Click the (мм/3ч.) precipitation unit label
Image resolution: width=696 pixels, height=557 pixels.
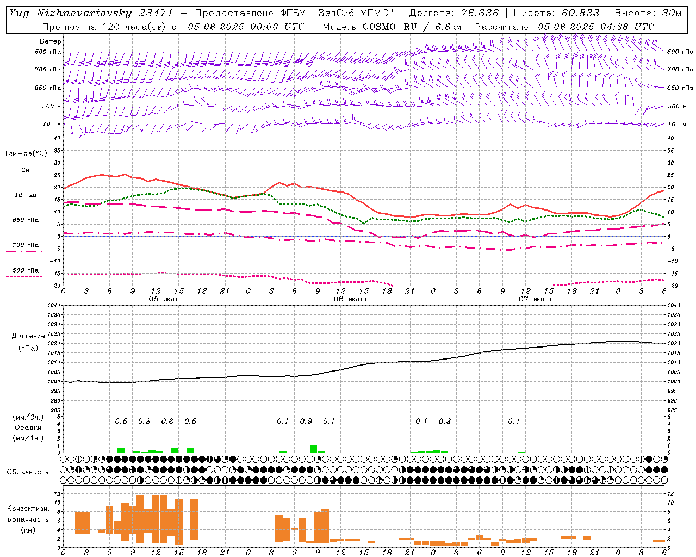(x=29, y=417)
